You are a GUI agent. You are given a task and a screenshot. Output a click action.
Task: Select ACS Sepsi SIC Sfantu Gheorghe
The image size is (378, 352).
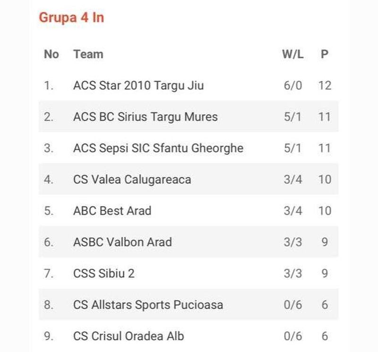click(x=158, y=148)
